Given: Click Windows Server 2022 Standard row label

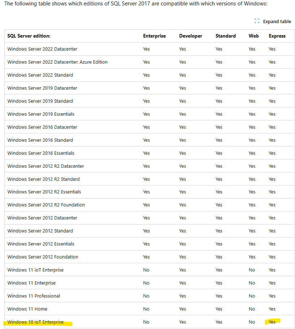Looking at the screenshot, I should click(x=40, y=75).
